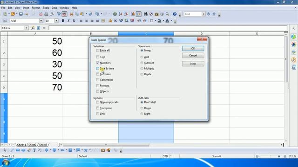Open the font size dropdown
This screenshot has height=167, width=298.
(56, 21)
